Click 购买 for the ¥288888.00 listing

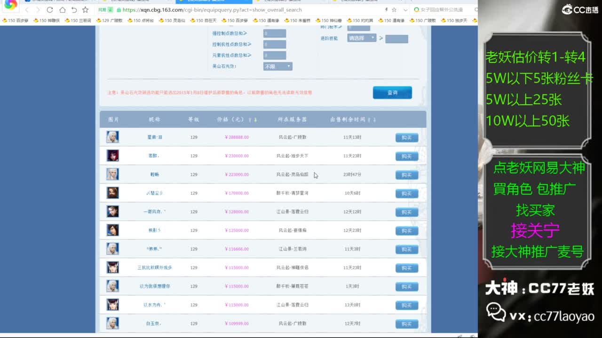(406, 138)
